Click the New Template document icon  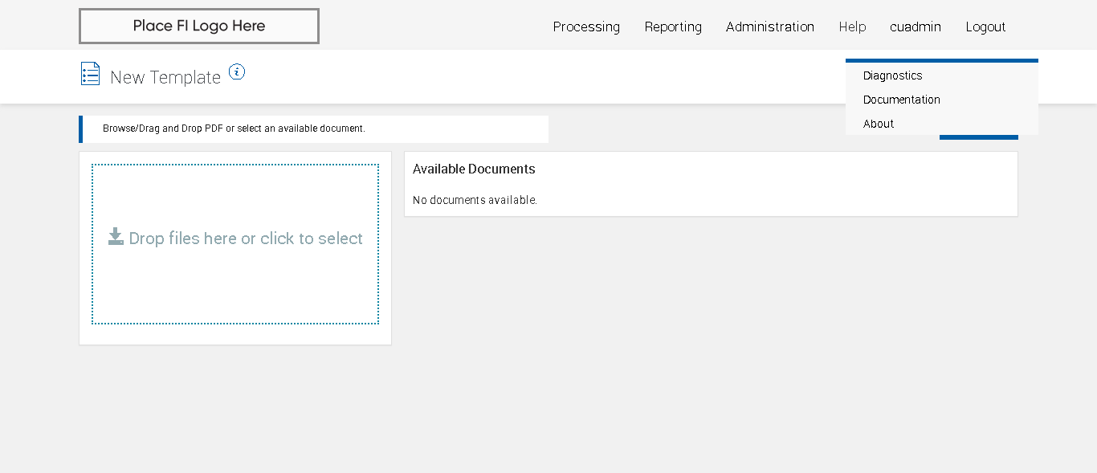90,74
